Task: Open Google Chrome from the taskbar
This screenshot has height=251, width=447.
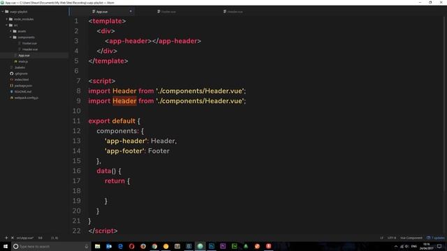Action: [x=154, y=246]
